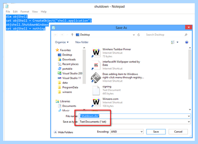Click 'objshell.ShutdownWindows' line in Notepad
The image size is (198, 144).
click(27, 25)
